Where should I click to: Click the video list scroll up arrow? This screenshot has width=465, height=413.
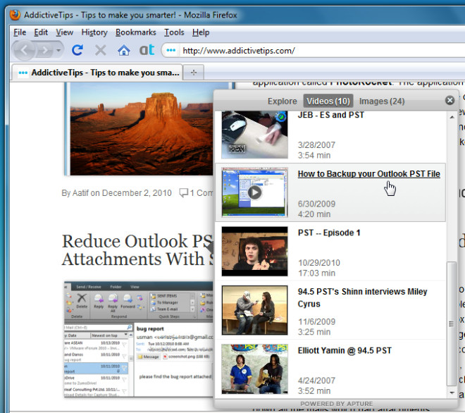click(452, 117)
